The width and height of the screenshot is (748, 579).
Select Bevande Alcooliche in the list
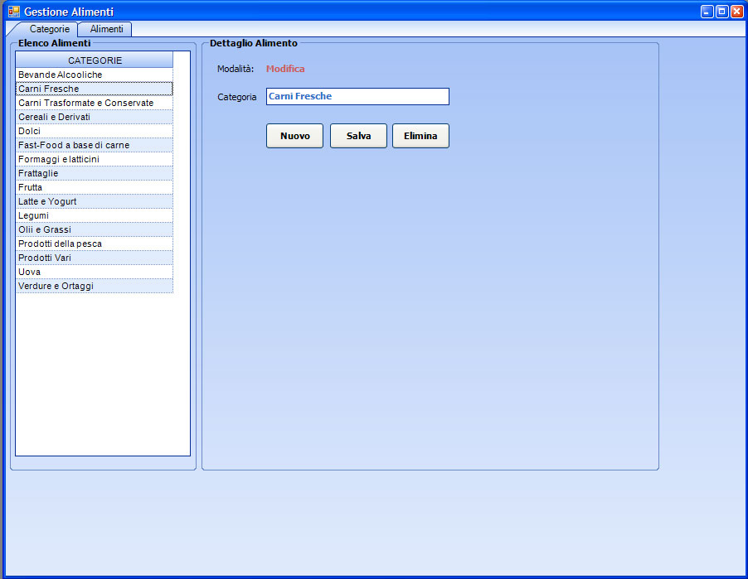(x=94, y=75)
